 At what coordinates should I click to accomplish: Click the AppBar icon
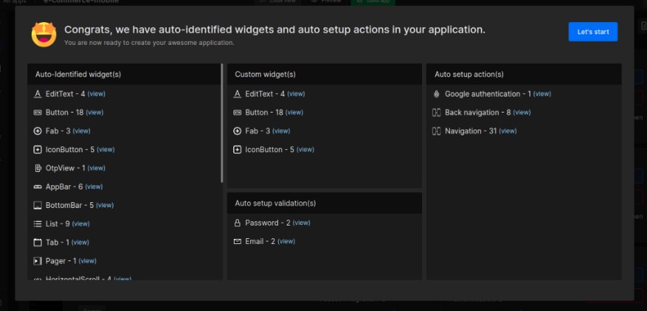[37, 187]
